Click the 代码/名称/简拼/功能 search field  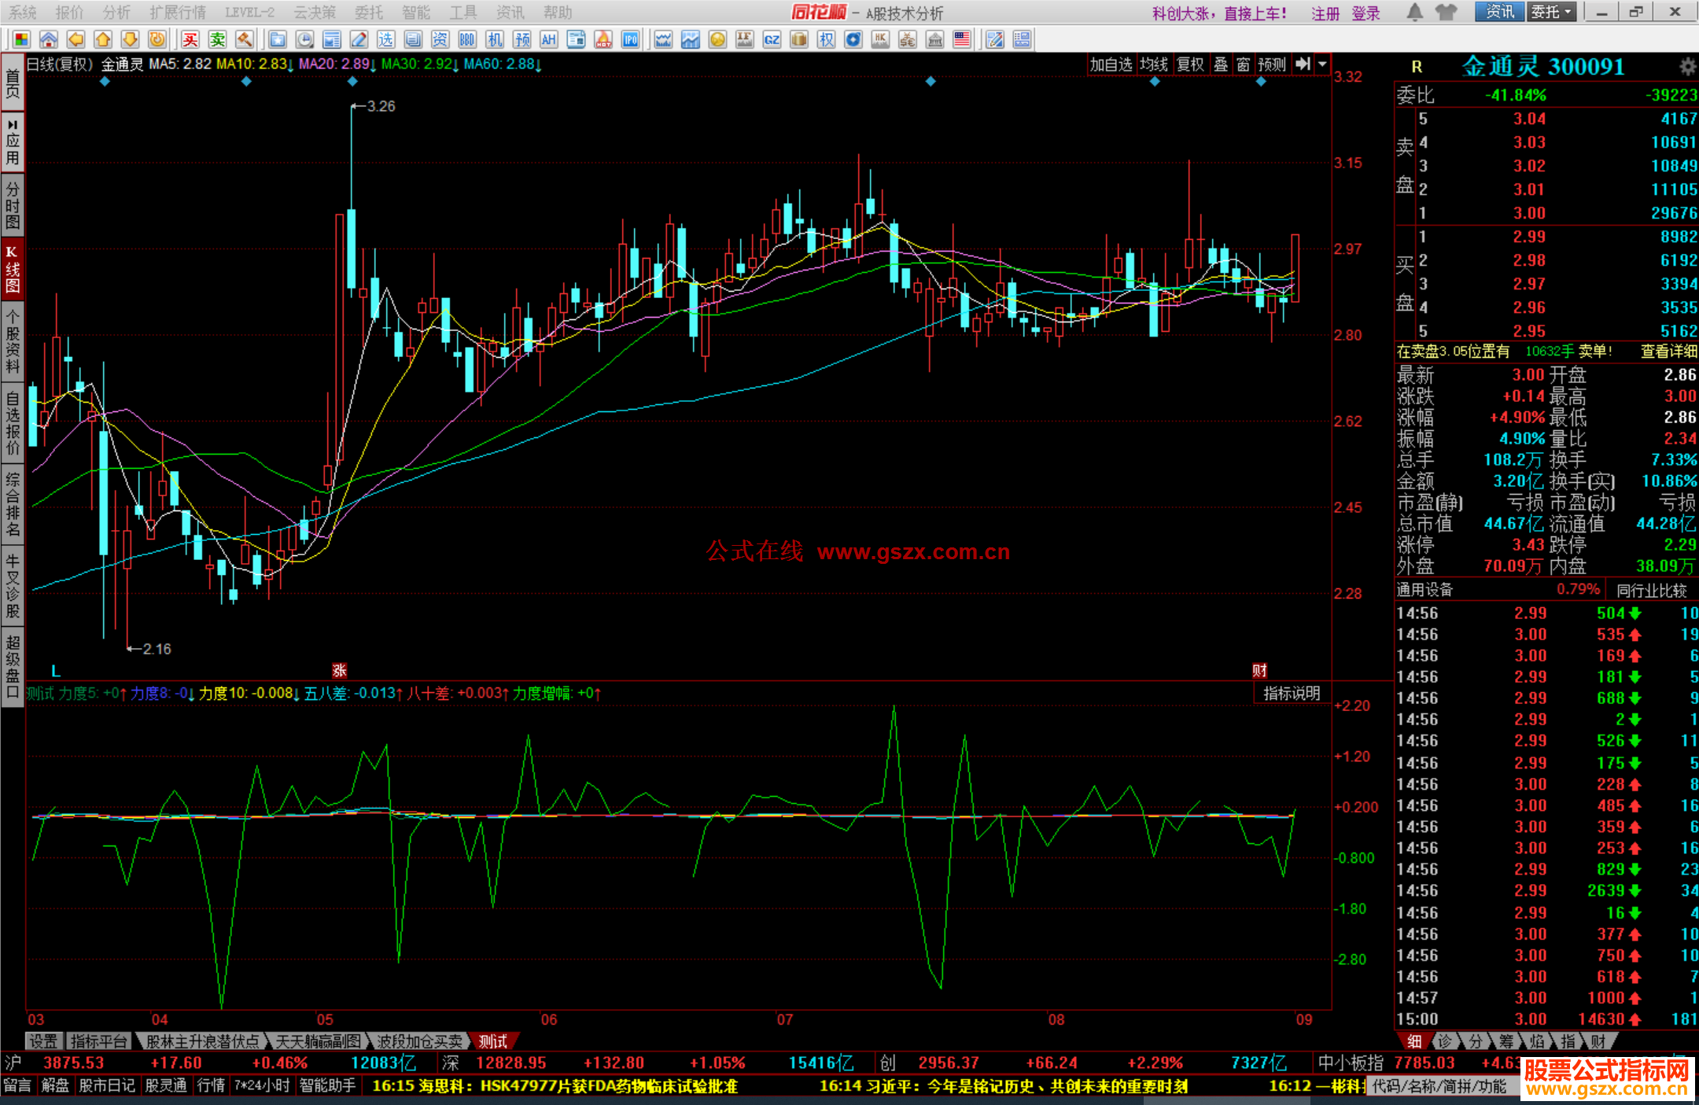(x=1439, y=1086)
